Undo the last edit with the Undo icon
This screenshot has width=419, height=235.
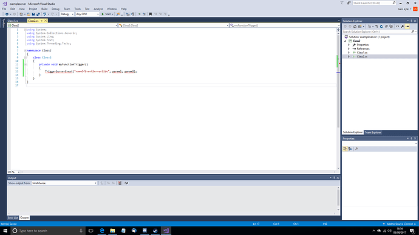(44, 14)
